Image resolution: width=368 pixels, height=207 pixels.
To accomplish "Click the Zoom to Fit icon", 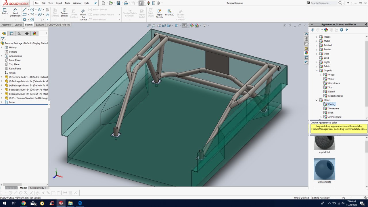I will [x=149, y=26].
